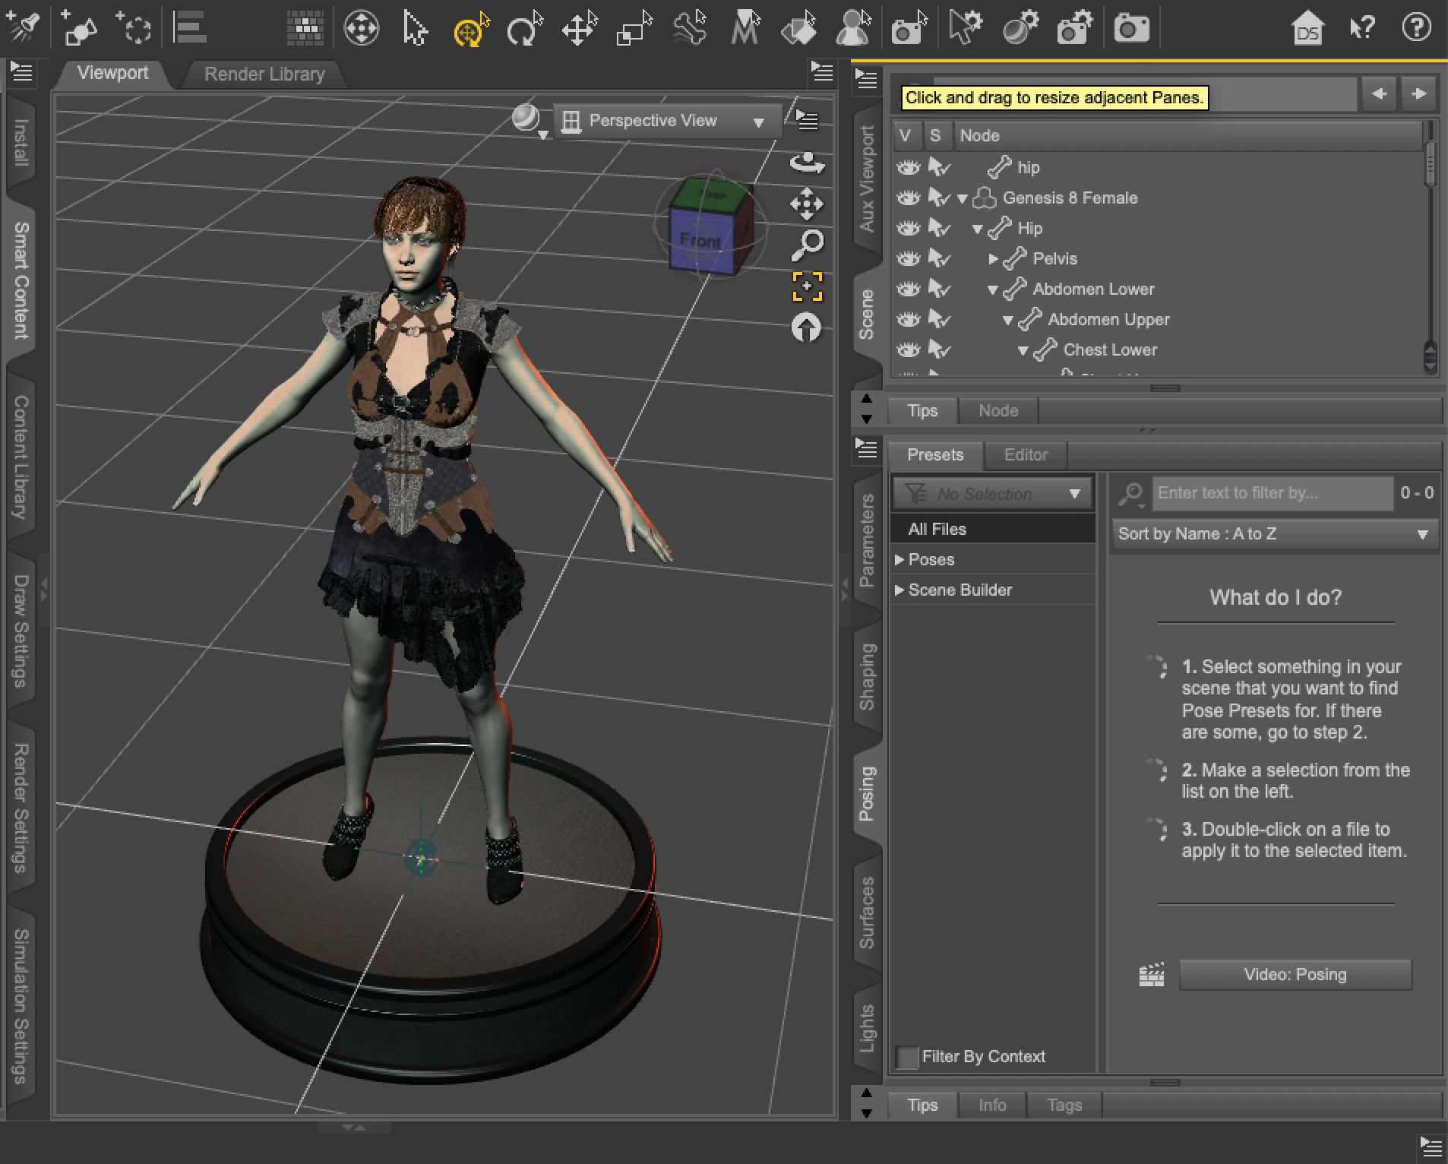Switch to Render Library tab
The image size is (1448, 1164).
264,74
